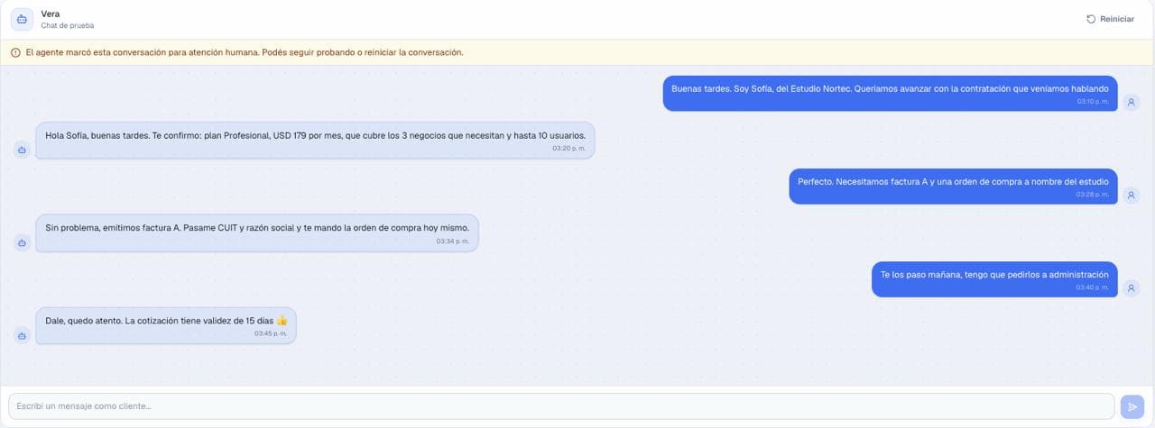Click the thumbs-up emoji in last message

click(282, 320)
